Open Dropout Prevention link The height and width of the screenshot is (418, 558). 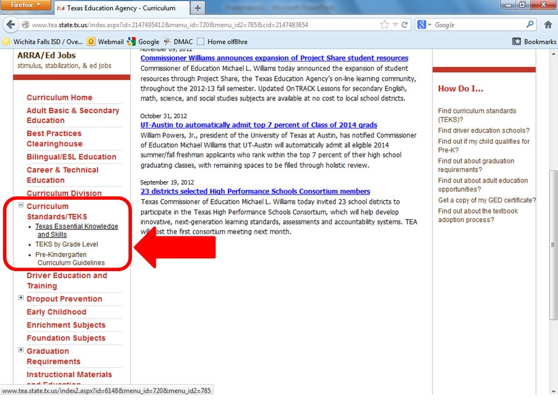pyautogui.click(x=65, y=299)
